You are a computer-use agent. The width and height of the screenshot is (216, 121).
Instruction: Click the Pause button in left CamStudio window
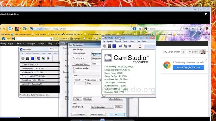click(x=28, y=58)
